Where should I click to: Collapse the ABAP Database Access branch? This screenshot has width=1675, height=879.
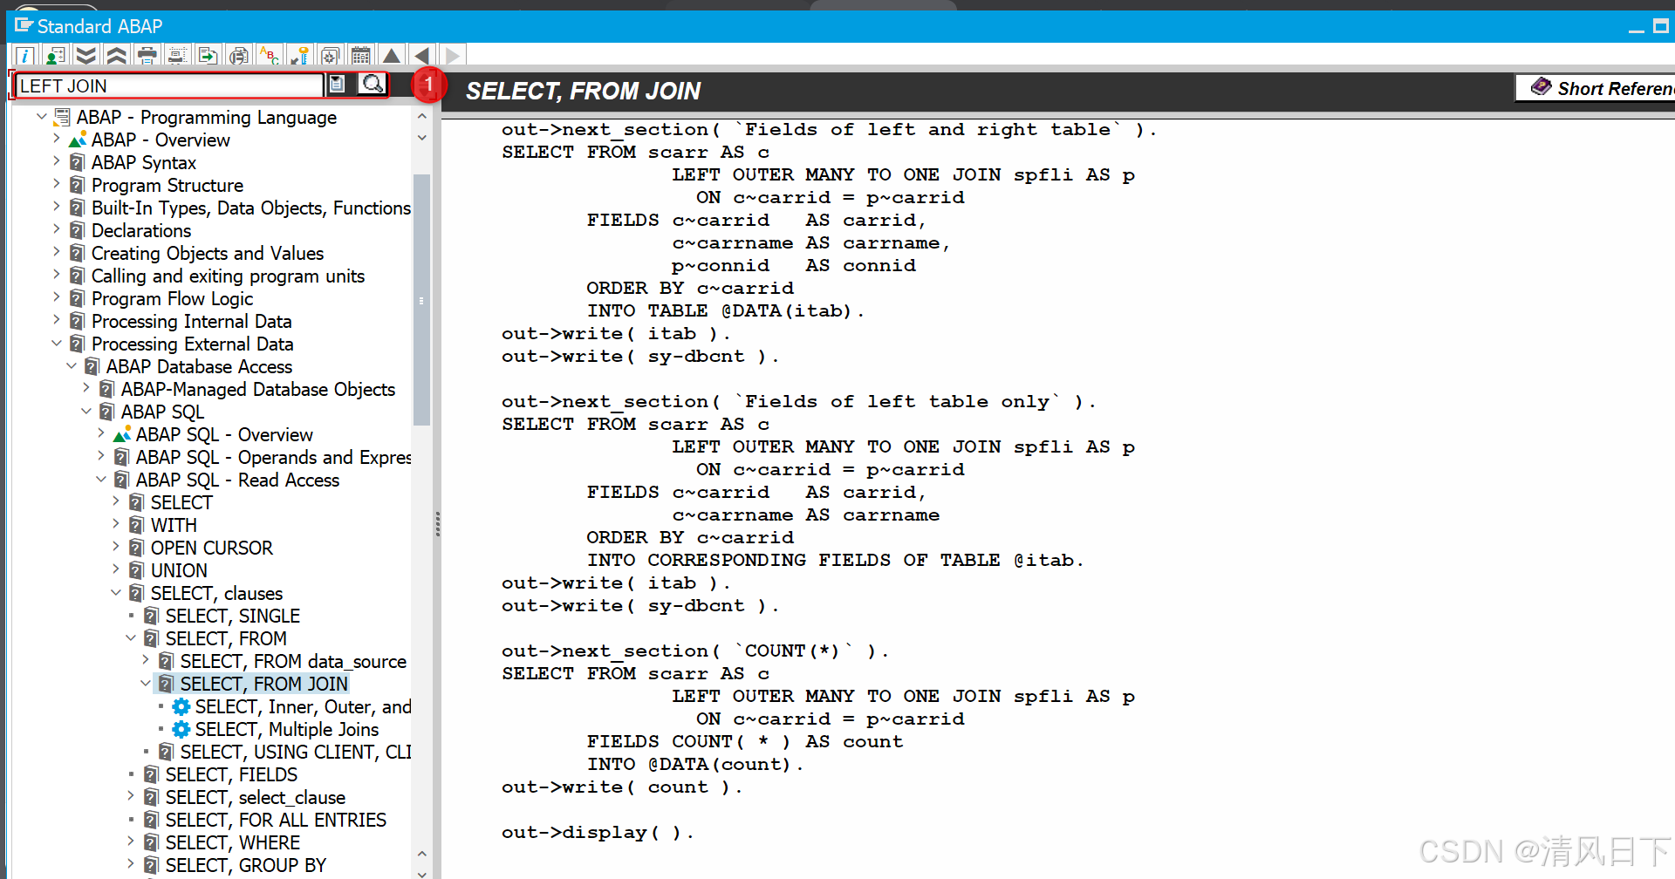[x=71, y=366]
